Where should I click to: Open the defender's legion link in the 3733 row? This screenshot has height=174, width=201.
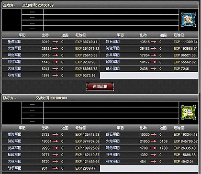14,134
